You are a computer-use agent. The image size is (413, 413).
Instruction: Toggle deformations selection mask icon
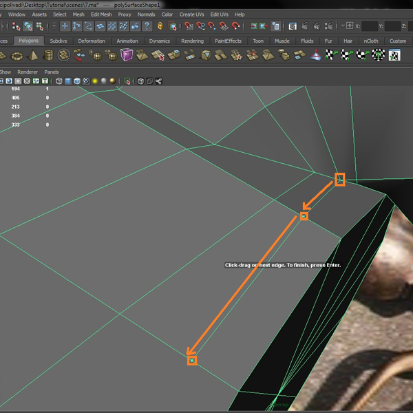(112, 26)
